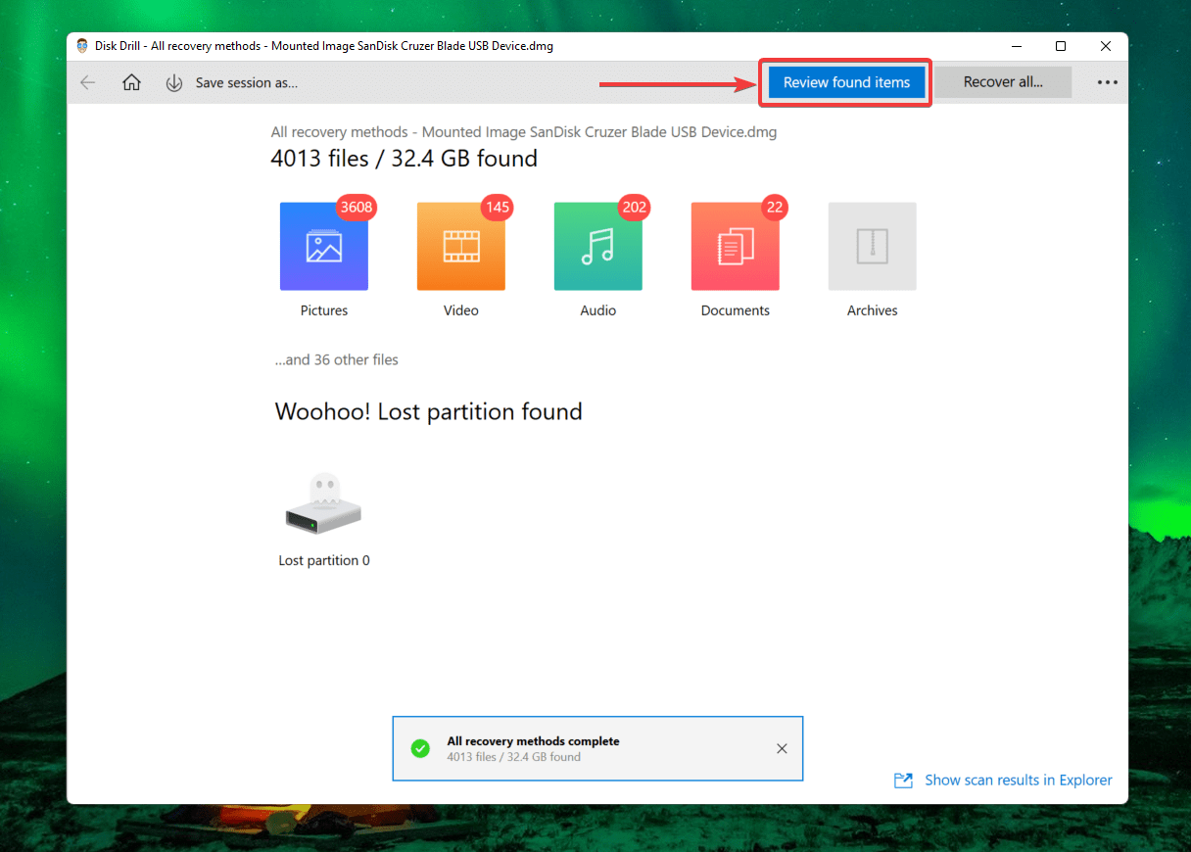
Task: Click the save session download icon
Action: (174, 83)
